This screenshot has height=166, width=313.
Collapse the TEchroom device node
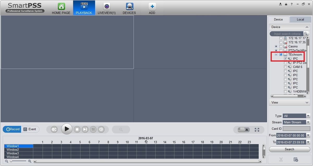click(x=276, y=54)
